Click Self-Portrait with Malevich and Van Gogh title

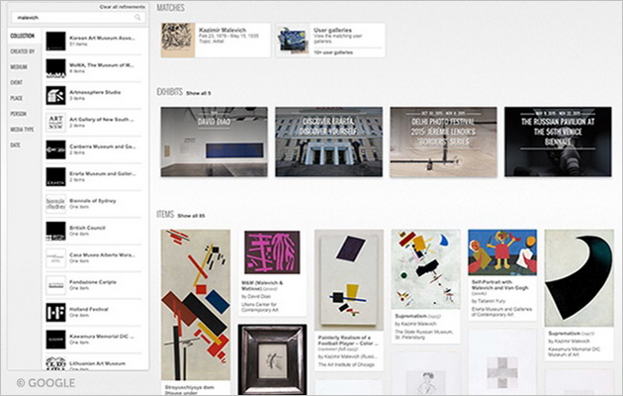[499, 285]
